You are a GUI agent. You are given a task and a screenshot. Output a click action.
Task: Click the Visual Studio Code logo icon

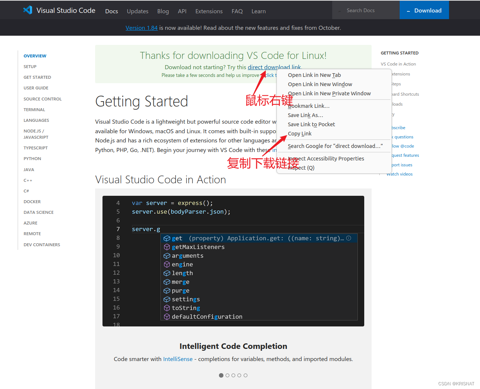pyautogui.click(x=28, y=10)
